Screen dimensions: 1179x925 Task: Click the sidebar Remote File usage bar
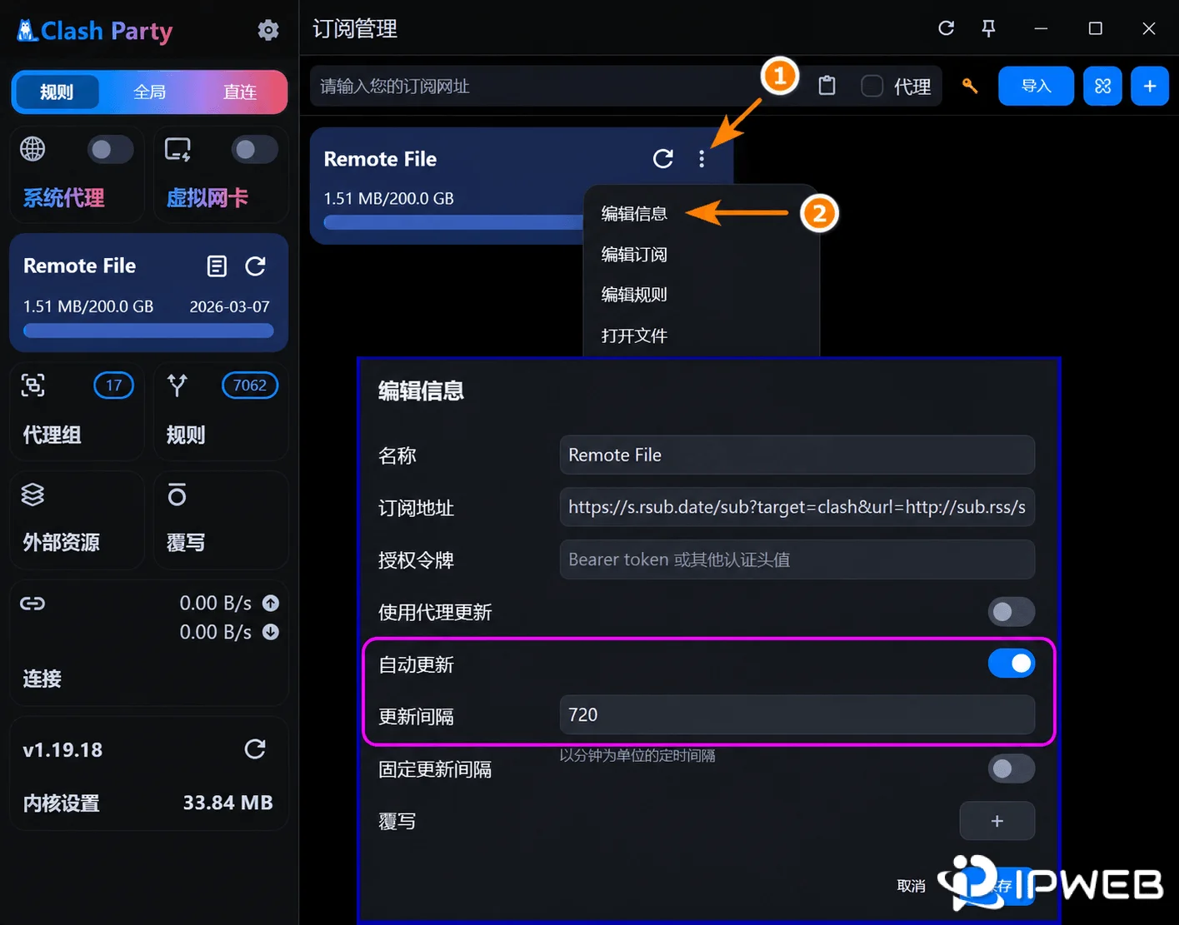coord(148,331)
